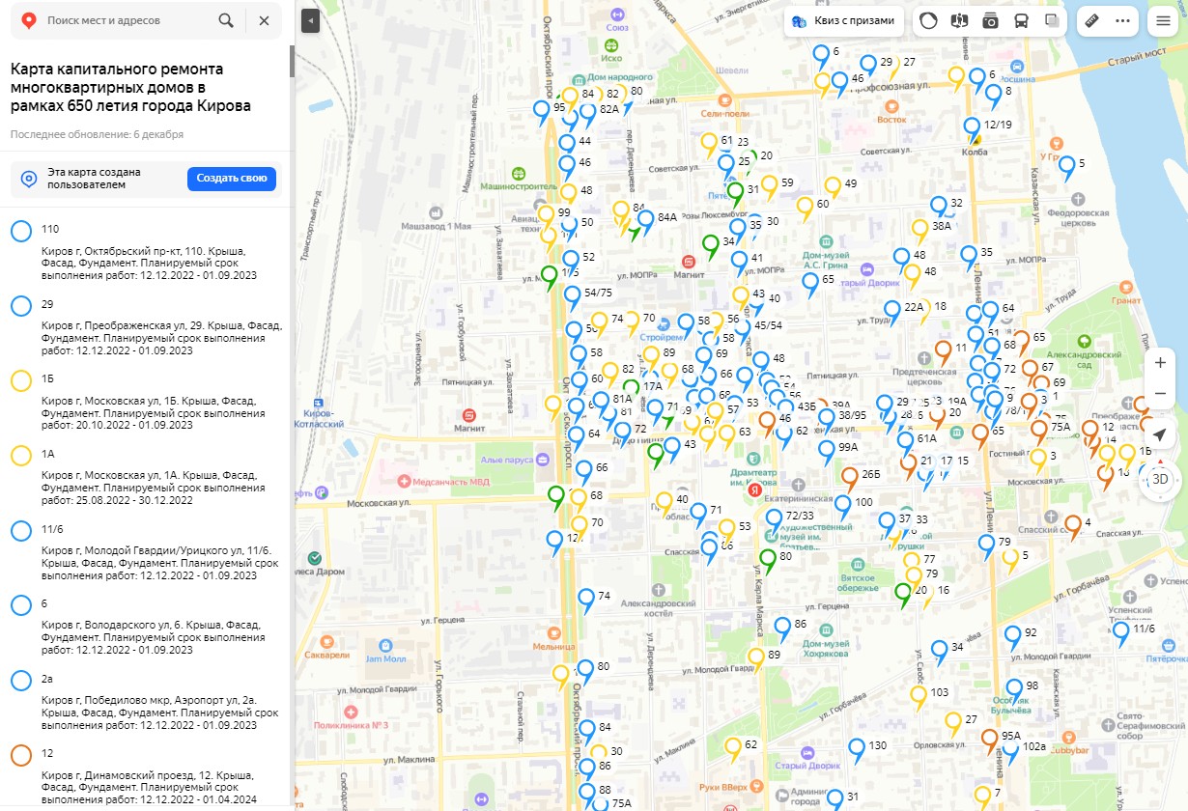This screenshot has height=811, width=1188.
Task: Collapse the left sidebar panel arrow
Action: [310, 20]
